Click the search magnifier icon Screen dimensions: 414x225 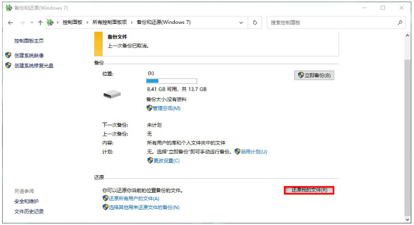(400, 22)
